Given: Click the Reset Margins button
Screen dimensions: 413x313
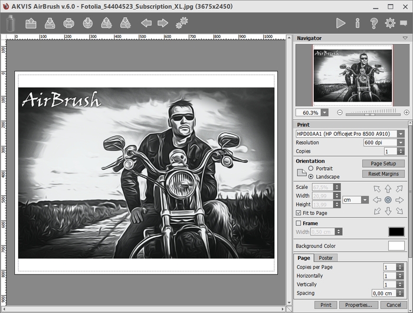Looking at the screenshot, I should (x=383, y=174).
